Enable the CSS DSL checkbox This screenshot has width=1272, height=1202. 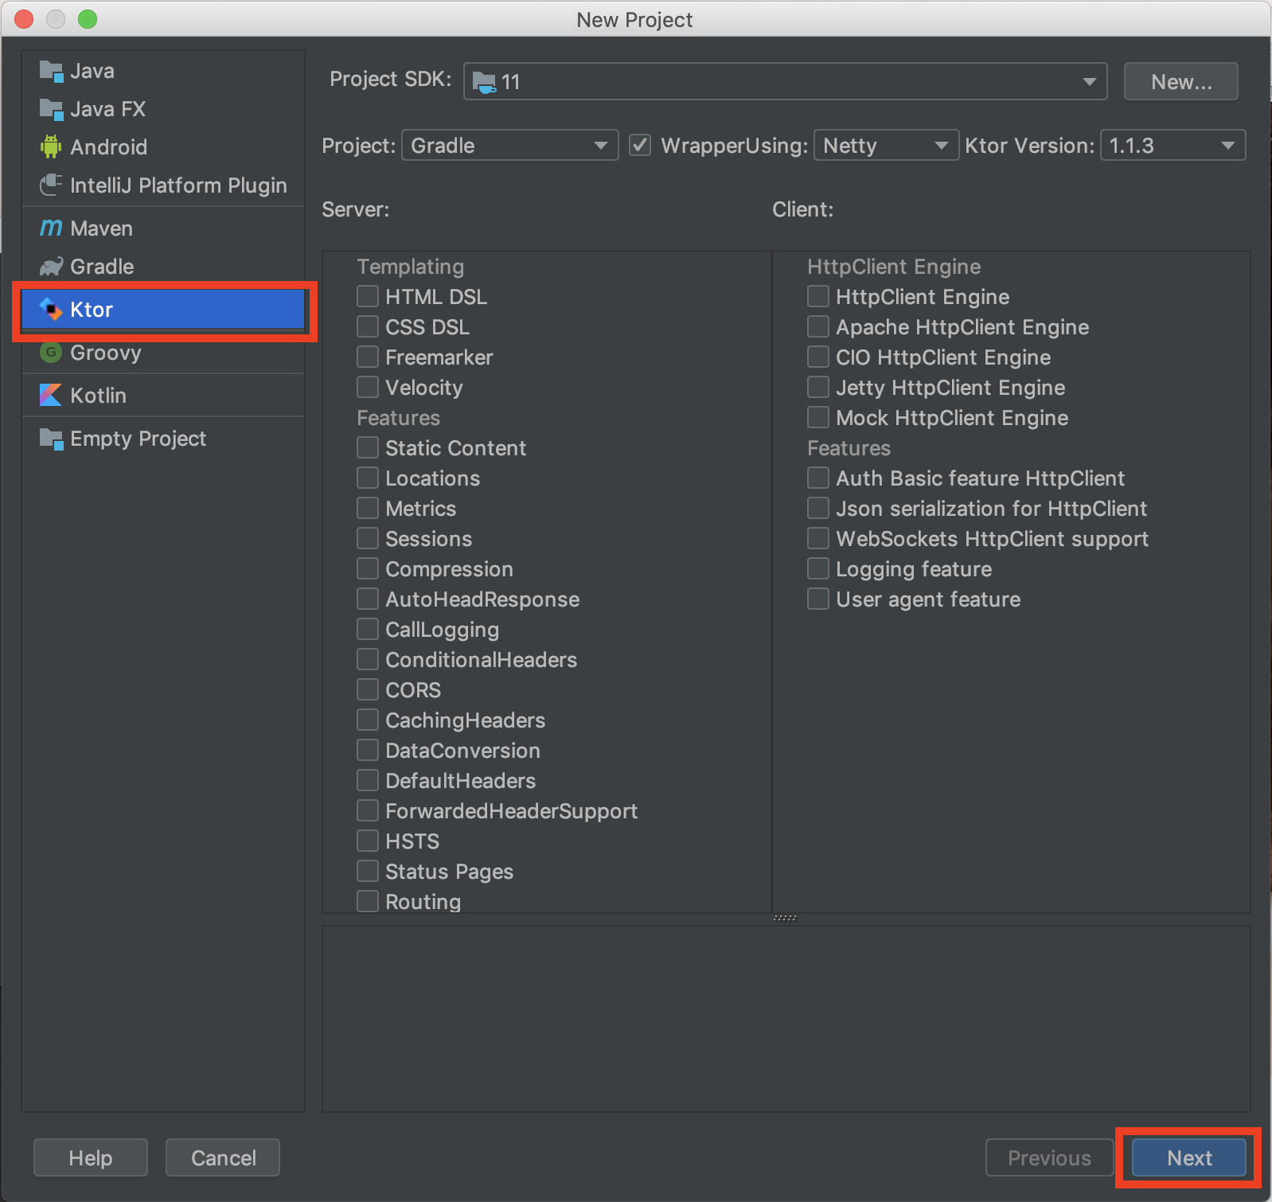tap(368, 327)
